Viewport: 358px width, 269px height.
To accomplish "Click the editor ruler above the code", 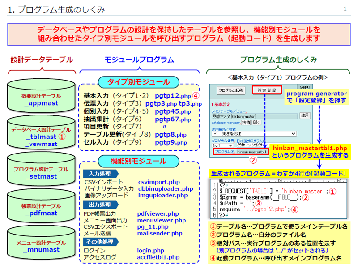I will tap(282, 181).
